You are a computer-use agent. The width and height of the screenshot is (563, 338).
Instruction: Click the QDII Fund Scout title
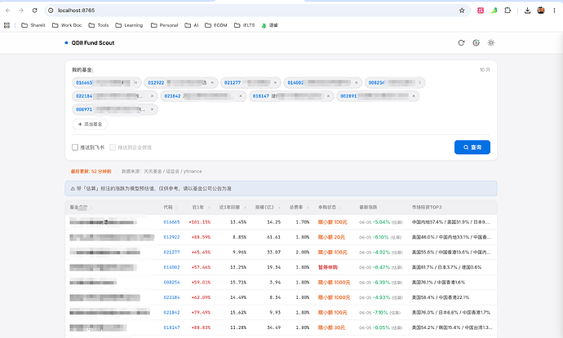93,42
